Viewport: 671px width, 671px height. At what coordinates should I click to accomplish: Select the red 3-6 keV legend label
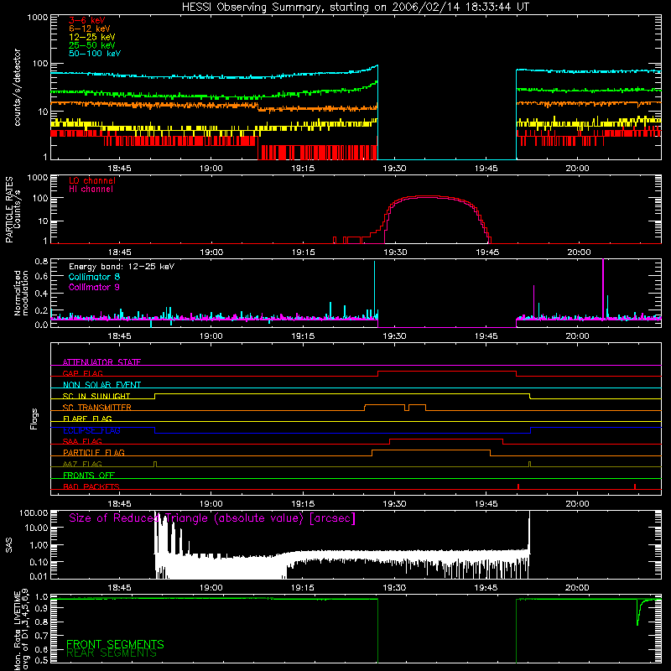pyautogui.click(x=86, y=20)
